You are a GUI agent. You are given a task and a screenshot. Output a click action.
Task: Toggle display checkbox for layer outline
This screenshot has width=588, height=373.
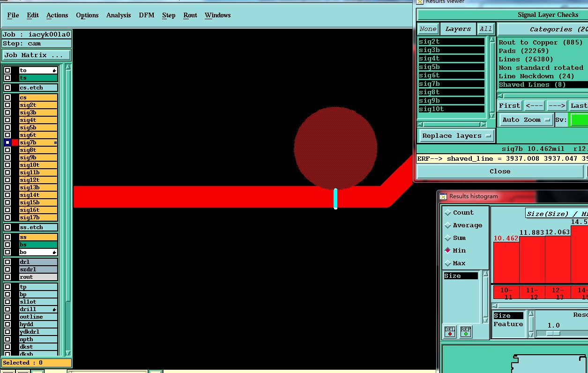point(7,317)
